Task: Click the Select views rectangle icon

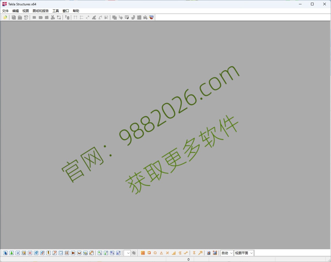Action: point(61,253)
